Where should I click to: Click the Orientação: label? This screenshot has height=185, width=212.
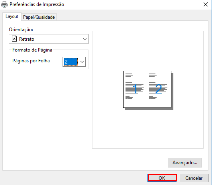point(21,30)
